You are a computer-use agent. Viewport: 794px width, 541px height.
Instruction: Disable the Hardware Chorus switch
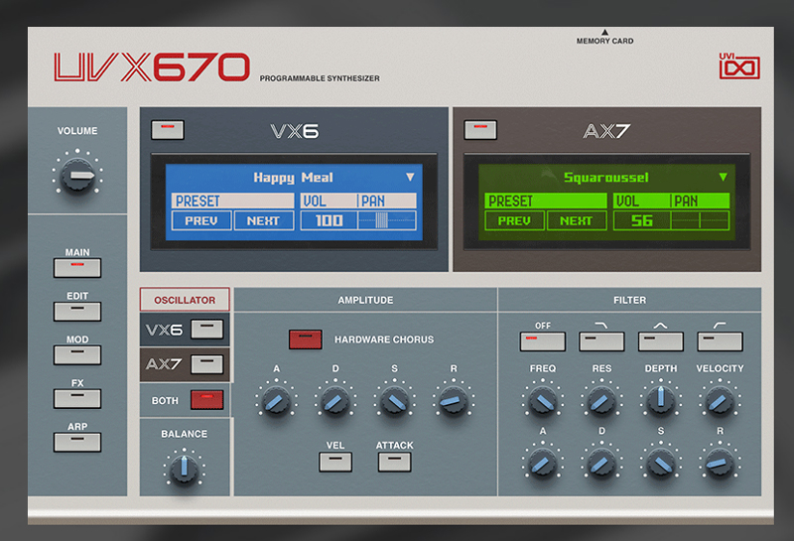[x=306, y=339]
